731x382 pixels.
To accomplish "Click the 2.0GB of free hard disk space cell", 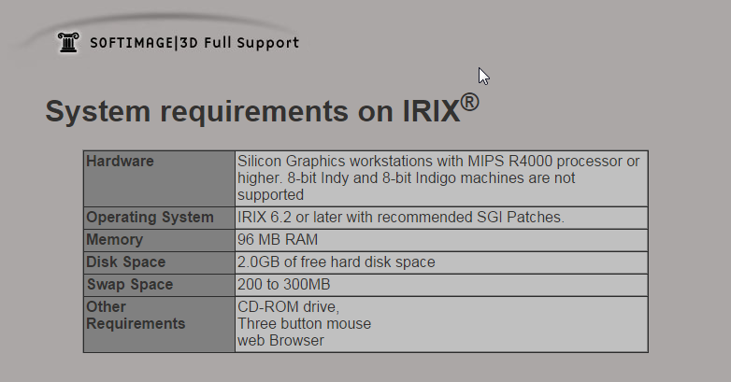I will (336, 262).
